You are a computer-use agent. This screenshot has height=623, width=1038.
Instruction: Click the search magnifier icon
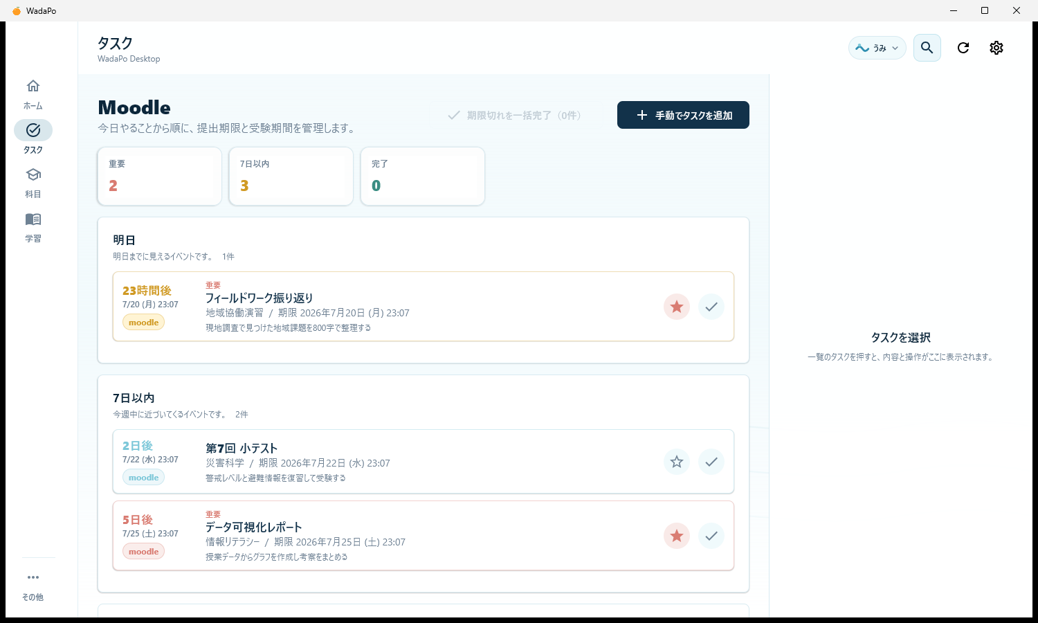927,48
